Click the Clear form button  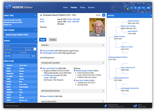(x=8, y=56)
